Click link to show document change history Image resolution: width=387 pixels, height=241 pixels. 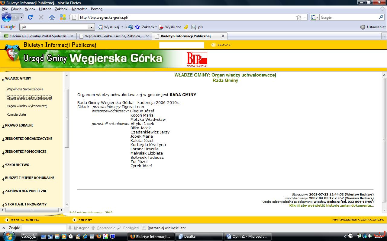pos(331,205)
